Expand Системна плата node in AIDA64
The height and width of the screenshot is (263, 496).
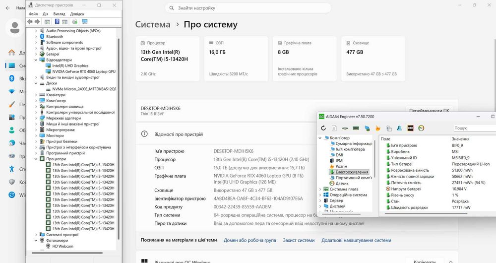tap(320, 189)
